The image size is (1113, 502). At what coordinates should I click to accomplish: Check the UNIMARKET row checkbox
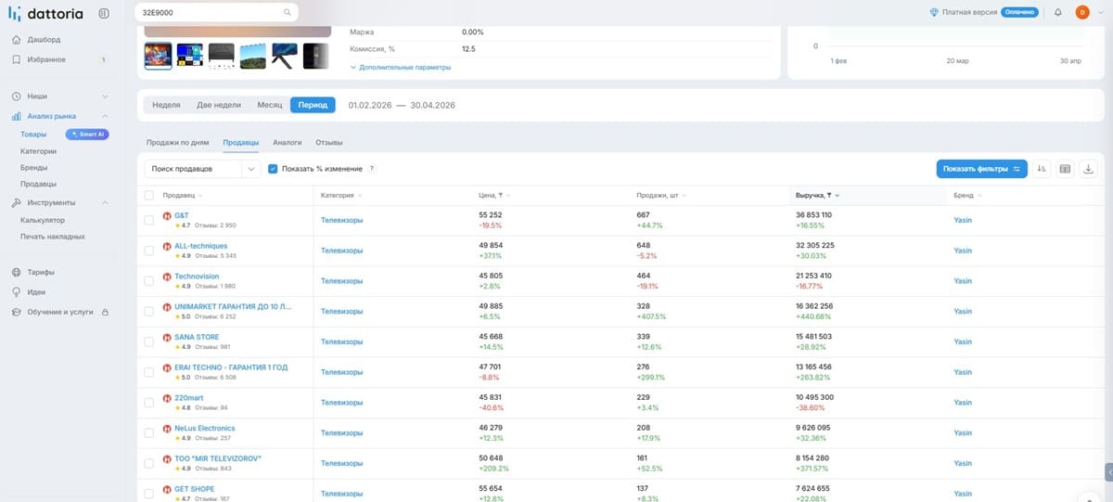(149, 312)
